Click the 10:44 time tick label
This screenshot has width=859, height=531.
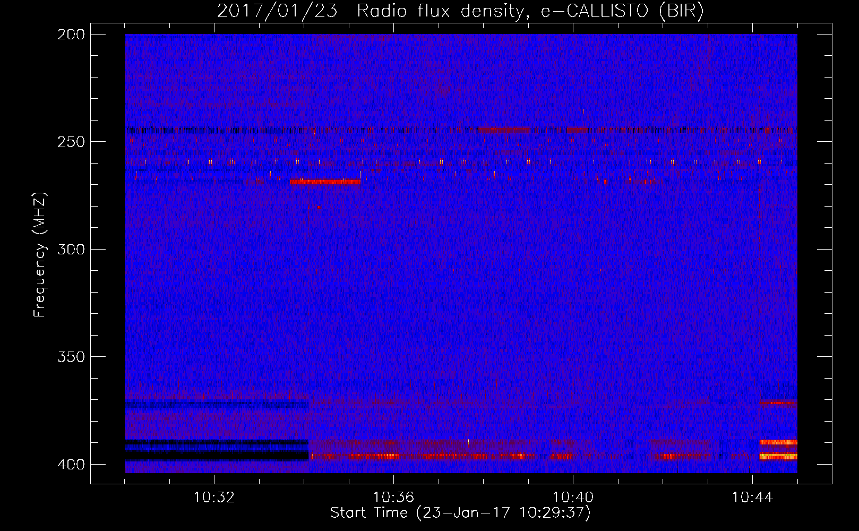[x=752, y=498]
